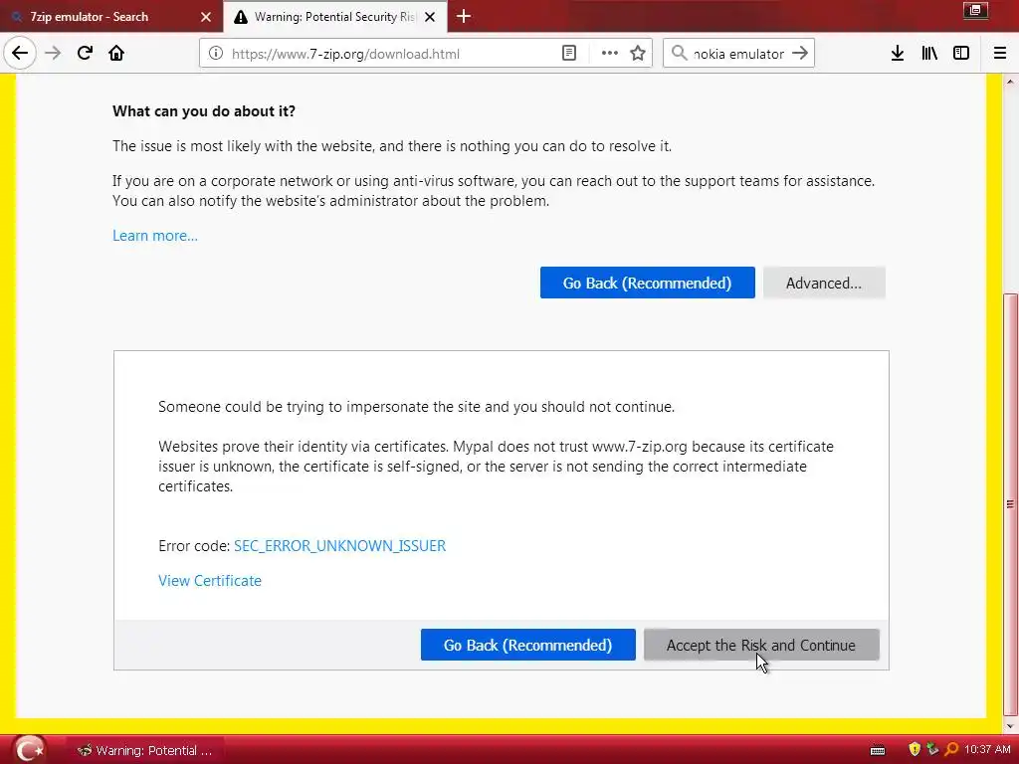Select the Warning: Potential taskbar item
The width and height of the screenshot is (1019, 764).
[x=145, y=750]
